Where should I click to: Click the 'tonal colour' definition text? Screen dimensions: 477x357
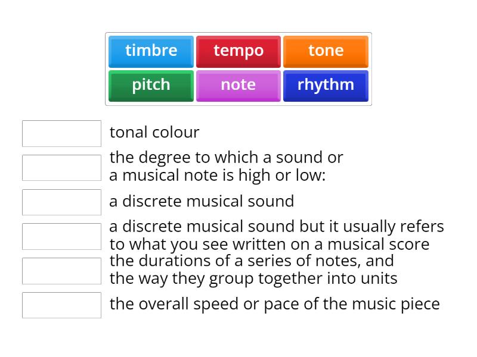pos(154,132)
